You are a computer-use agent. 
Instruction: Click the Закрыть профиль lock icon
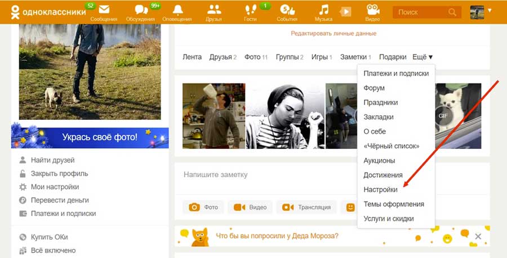pyautogui.click(x=23, y=174)
